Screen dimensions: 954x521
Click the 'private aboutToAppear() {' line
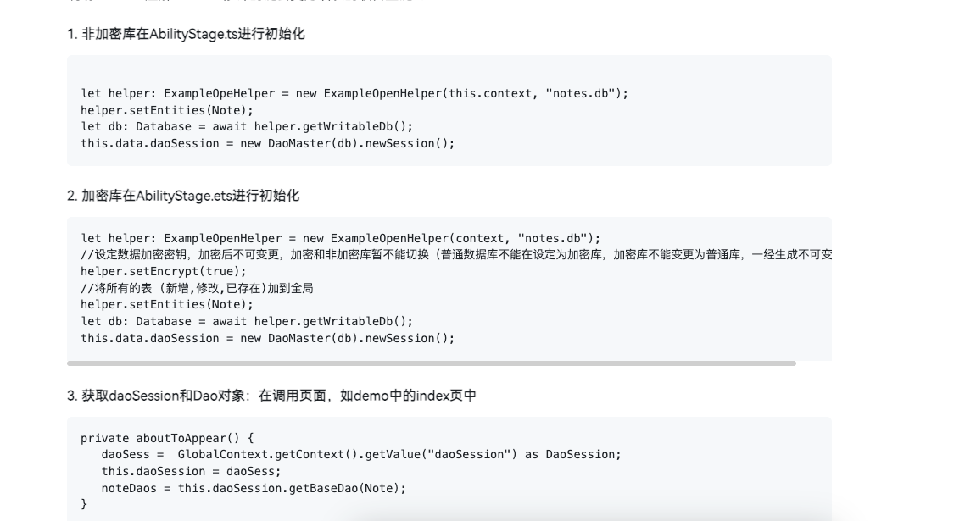point(167,438)
